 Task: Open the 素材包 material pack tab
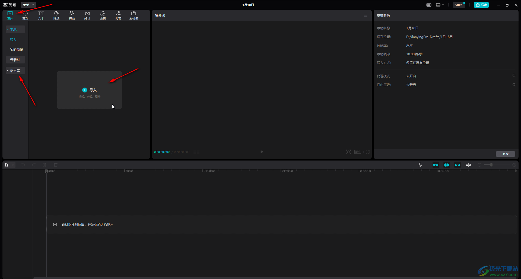[x=134, y=15]
